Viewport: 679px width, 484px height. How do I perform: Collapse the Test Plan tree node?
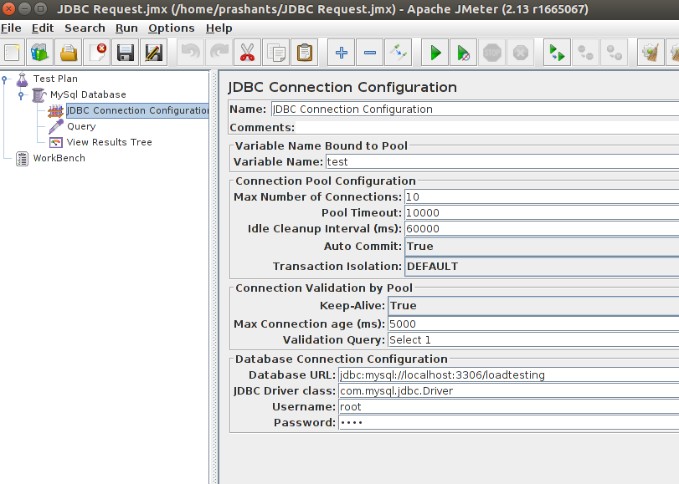click(5, 79)
